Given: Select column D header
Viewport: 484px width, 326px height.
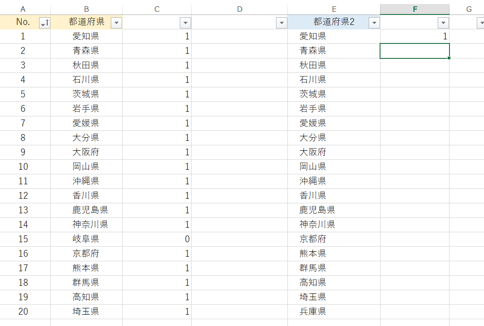Looking at the screenshot, I should (240, 9).
